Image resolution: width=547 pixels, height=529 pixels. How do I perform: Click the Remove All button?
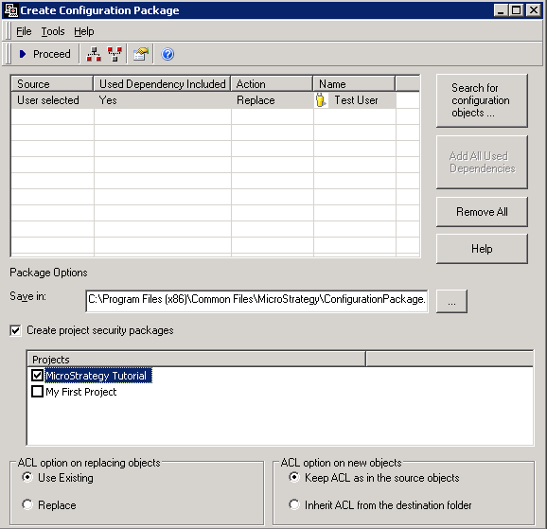(x=482, y=212)
